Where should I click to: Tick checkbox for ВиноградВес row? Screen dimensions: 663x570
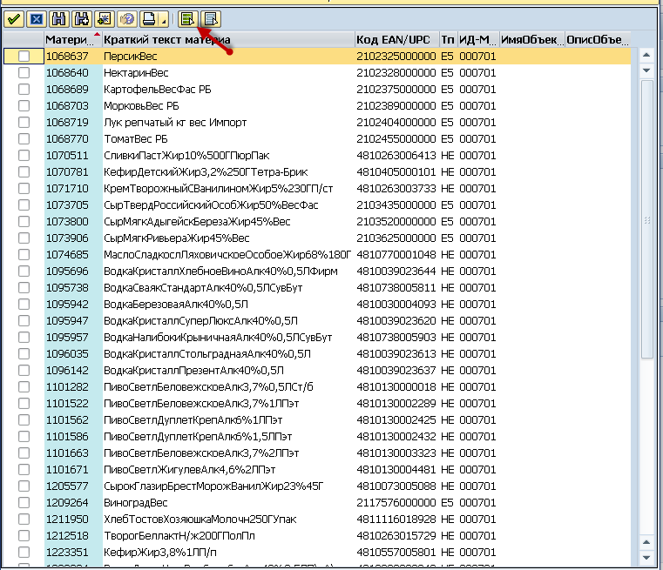(x=24, y=502)
